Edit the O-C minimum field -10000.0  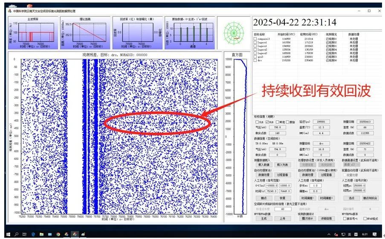tap(272, 185)
